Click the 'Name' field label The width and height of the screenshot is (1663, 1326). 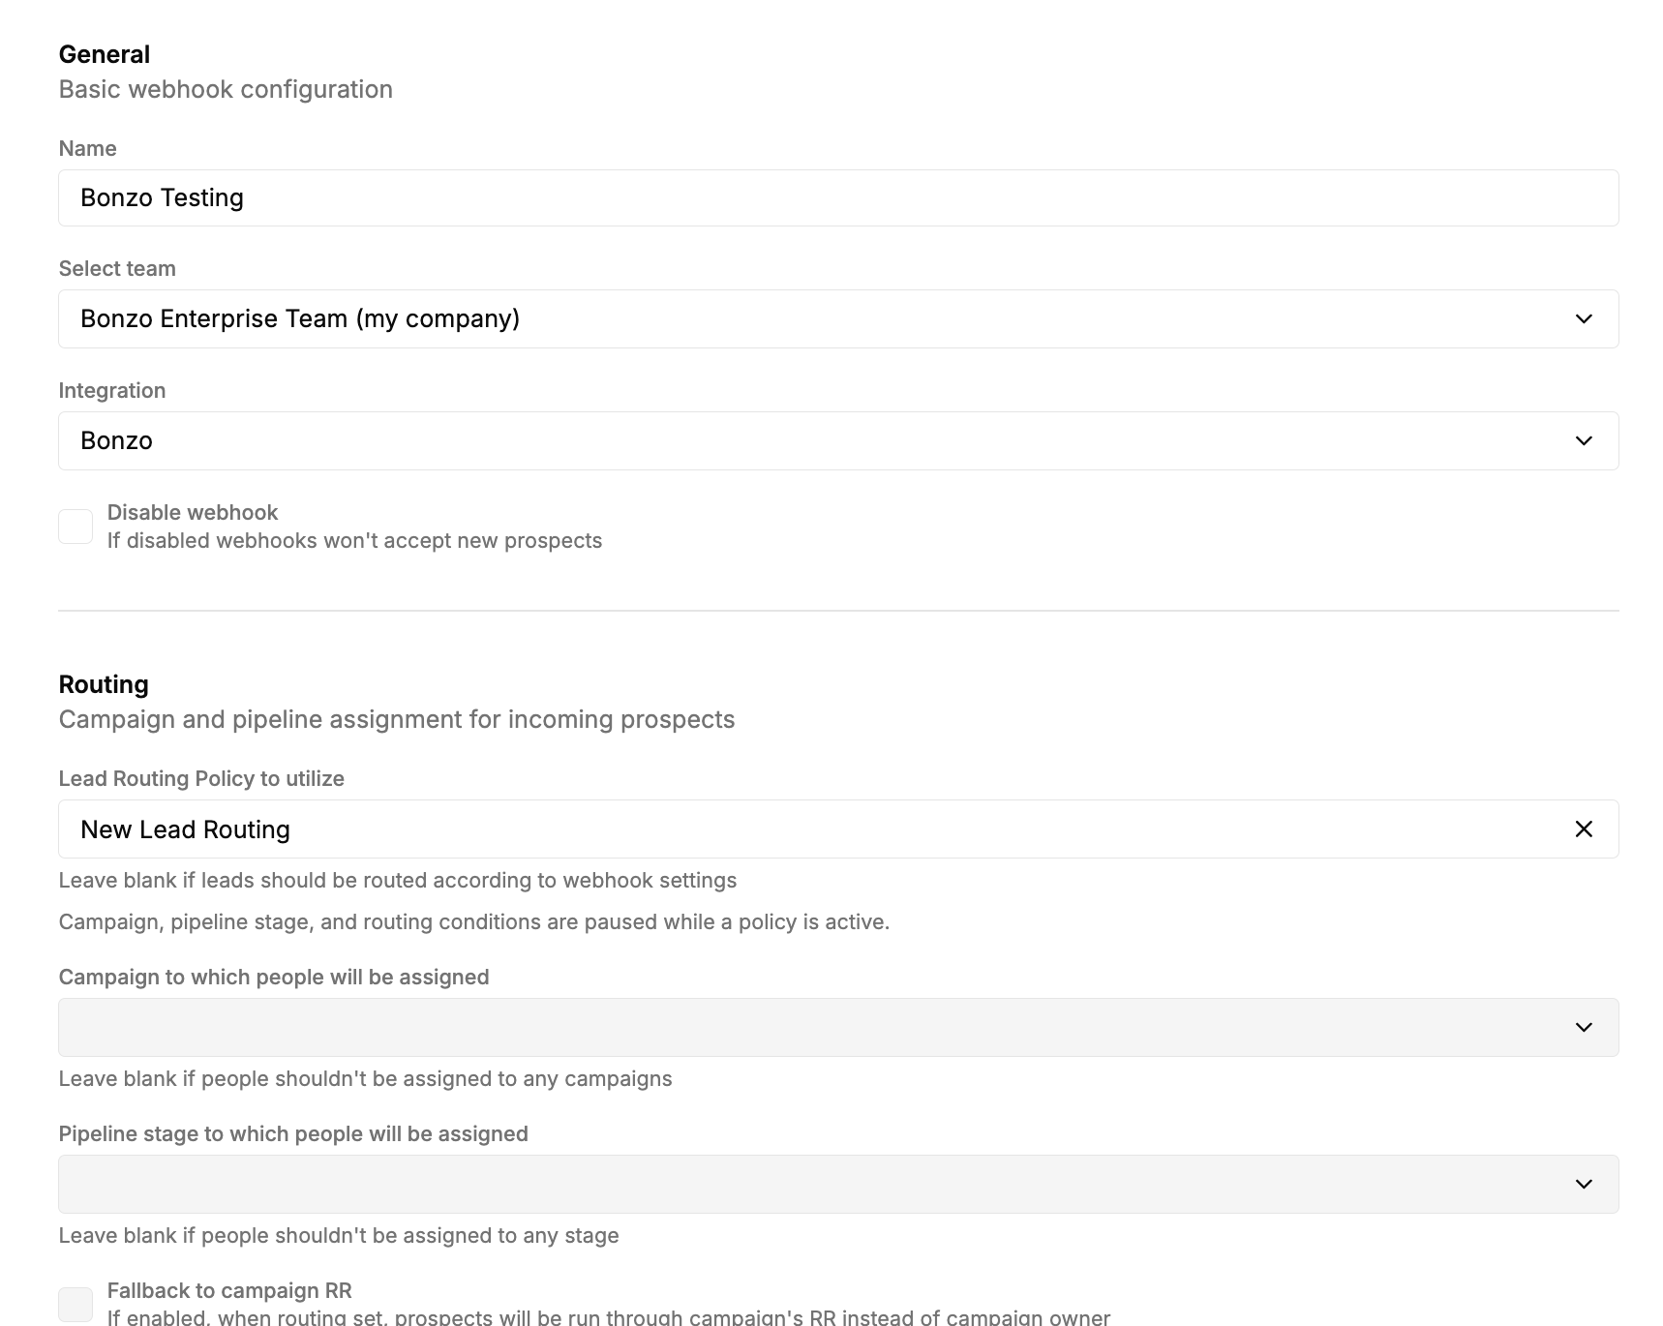point(87,148)
